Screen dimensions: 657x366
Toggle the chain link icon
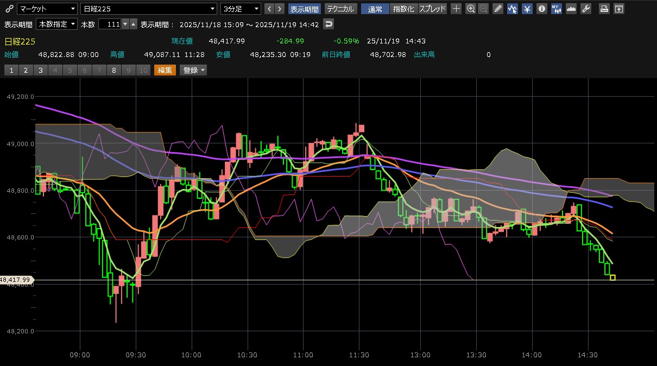tap(9, 9)
